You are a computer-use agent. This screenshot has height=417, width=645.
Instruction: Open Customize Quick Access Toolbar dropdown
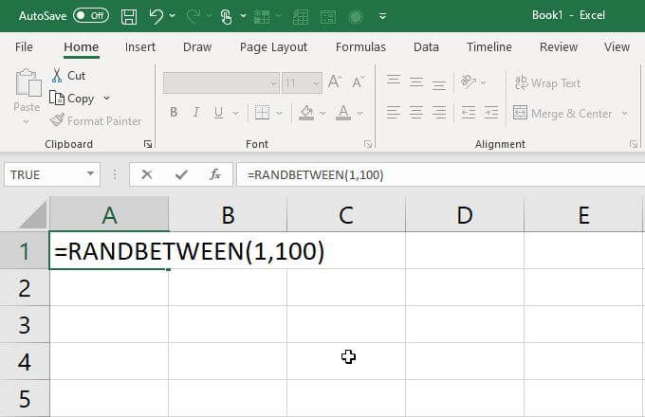[x=382, y=16]
